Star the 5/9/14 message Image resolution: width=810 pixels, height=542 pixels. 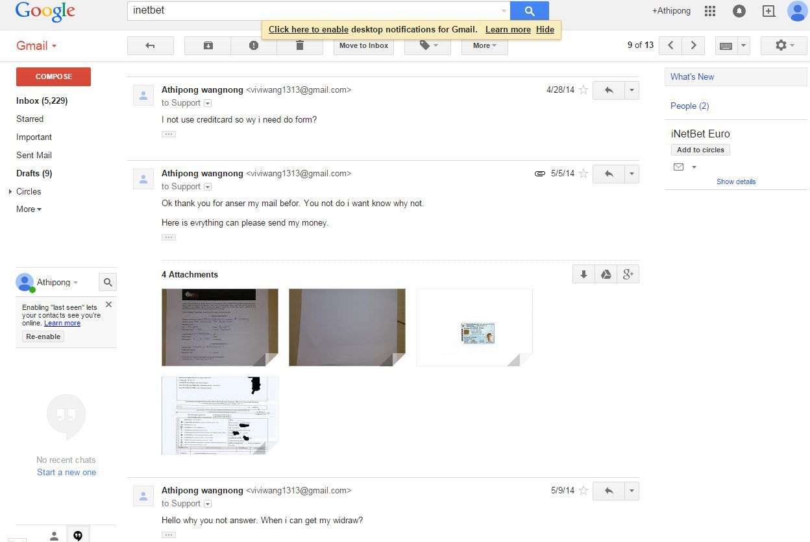click(x=583, y=491)
